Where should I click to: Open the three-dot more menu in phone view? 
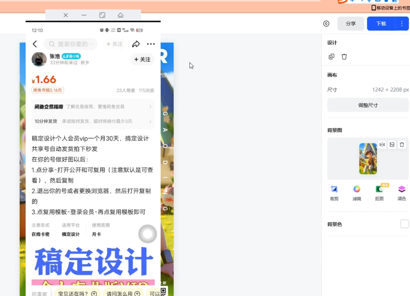pyautogui.click(x=151, y=44)
